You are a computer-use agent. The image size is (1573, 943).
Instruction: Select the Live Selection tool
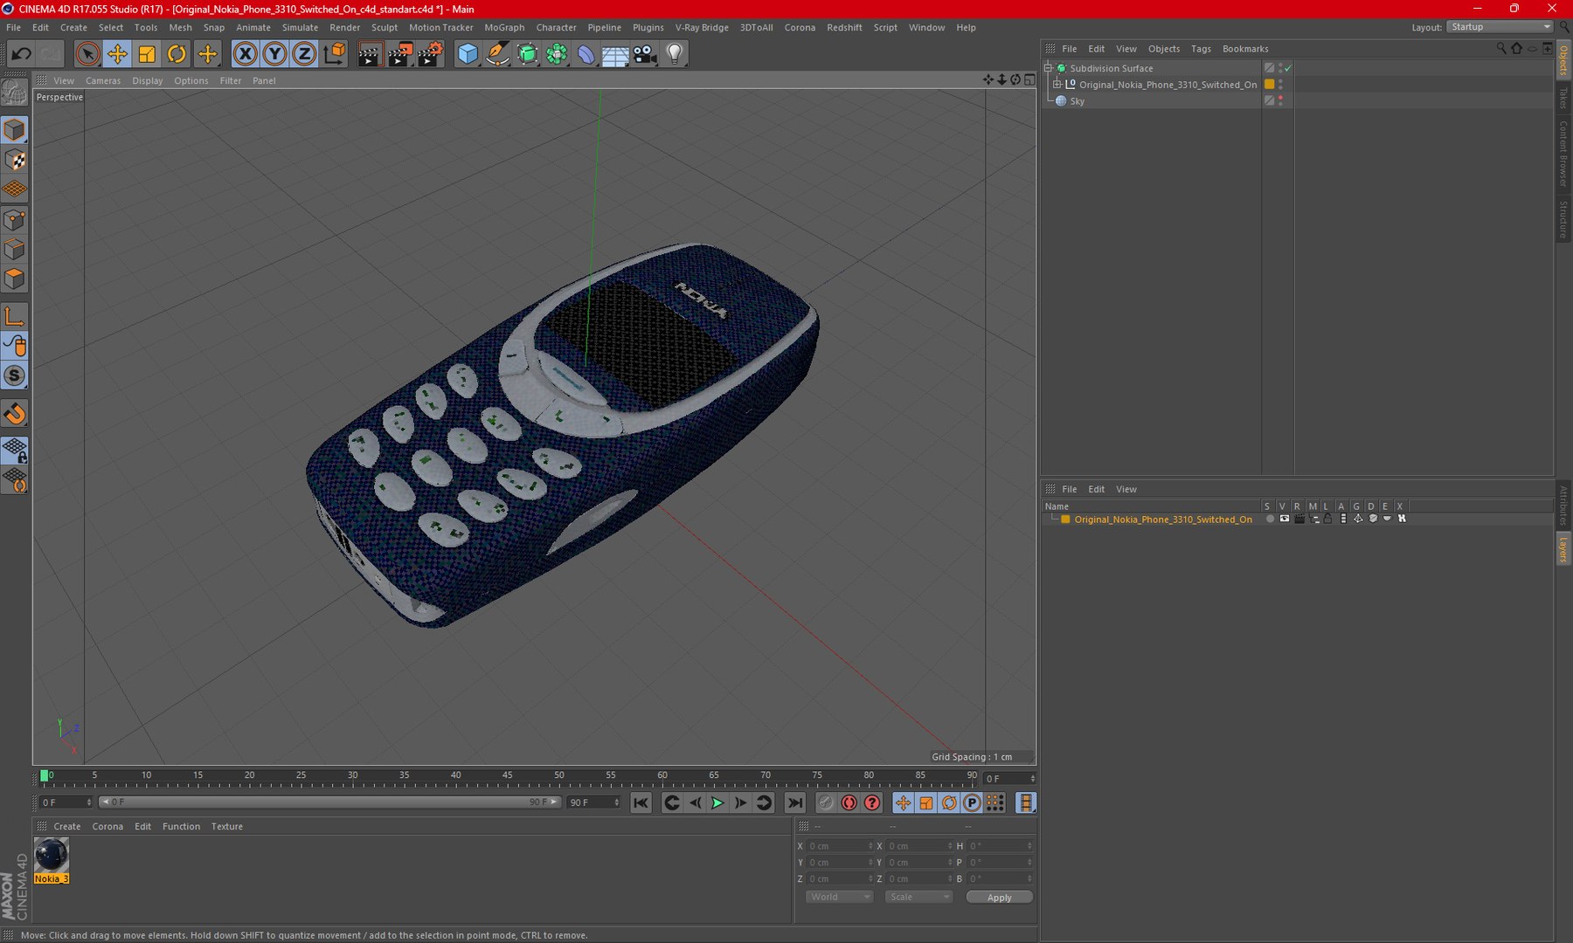87,54
